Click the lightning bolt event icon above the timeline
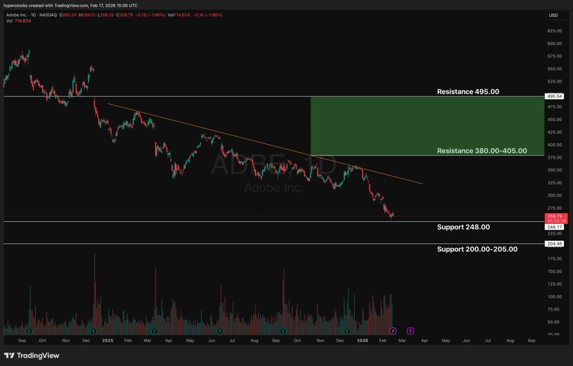Viewport: 573px width, 366px height. click(x=392, y=330)
